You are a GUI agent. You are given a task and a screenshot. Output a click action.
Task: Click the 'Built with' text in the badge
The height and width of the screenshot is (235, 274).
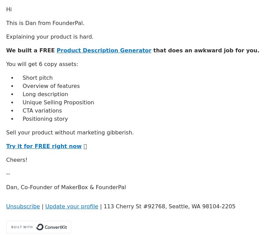pyautogui.click(x=22, y=227)
